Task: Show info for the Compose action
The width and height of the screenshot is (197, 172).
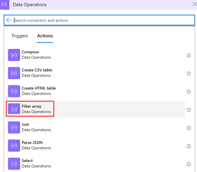Action: tap(189, 55)
